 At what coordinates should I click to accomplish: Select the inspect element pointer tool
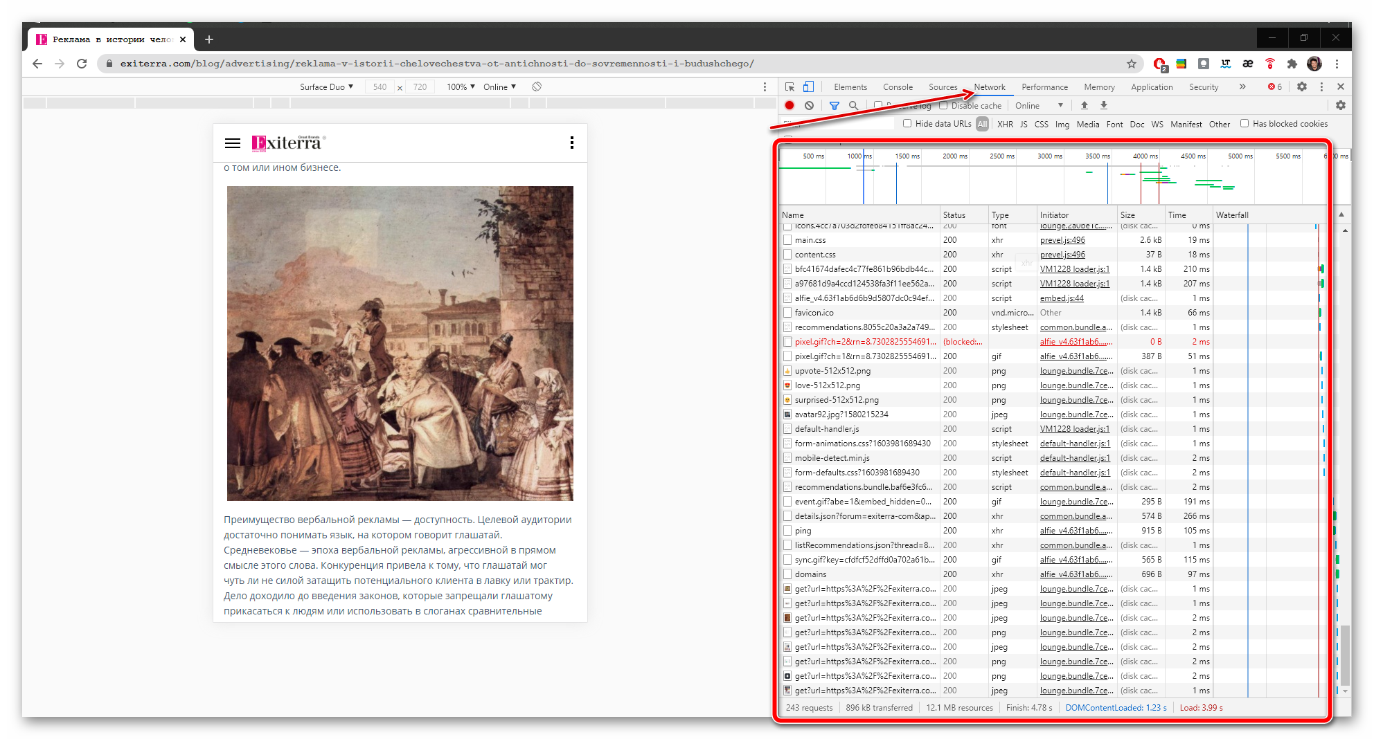790,86
